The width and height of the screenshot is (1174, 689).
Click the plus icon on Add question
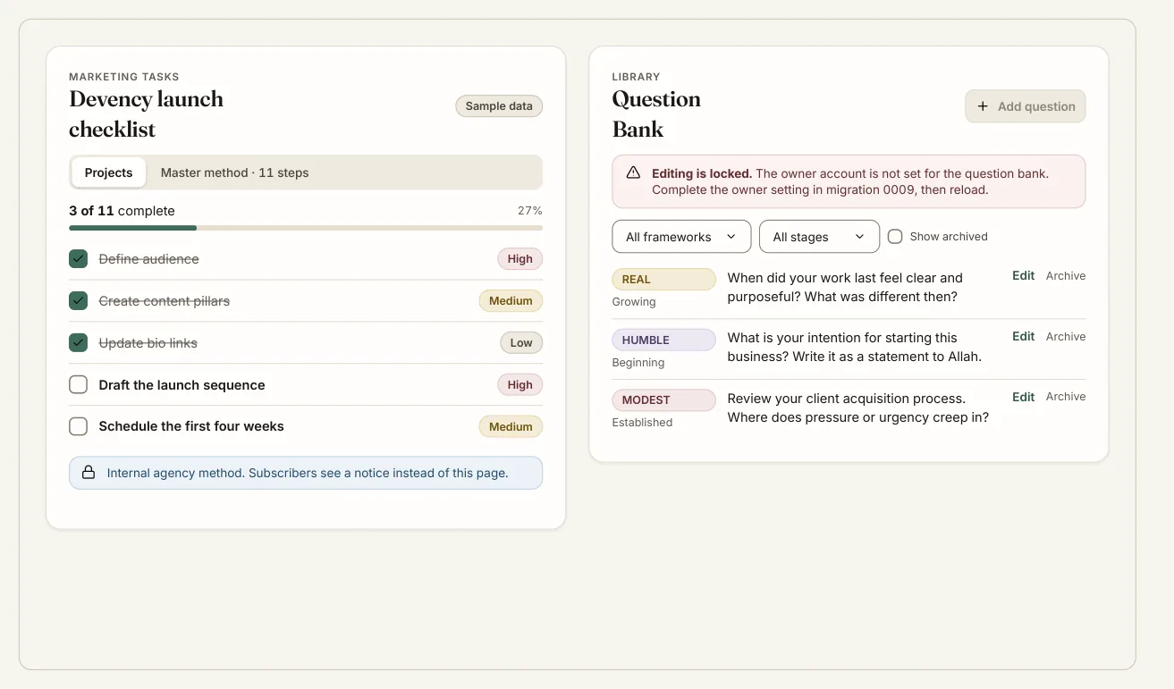983,106
